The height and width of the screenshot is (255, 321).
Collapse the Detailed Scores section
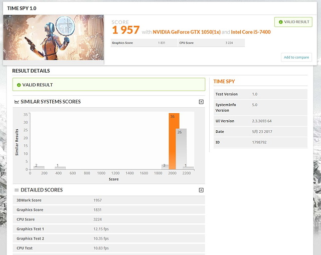tap(201, 190)
